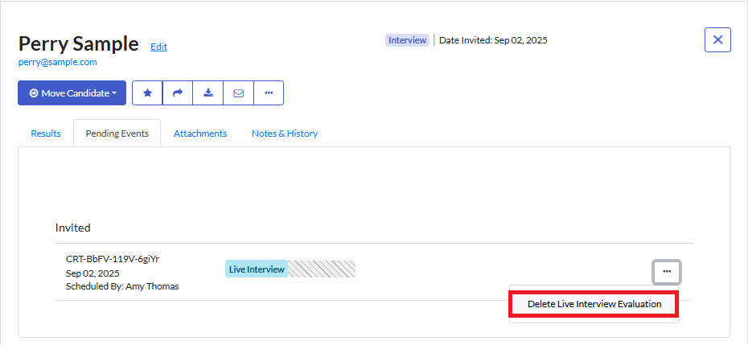Click the perry@sample.com email link
Image resolution: width=748 pixels, height=345 pixels.
click(x=58, y=62)
